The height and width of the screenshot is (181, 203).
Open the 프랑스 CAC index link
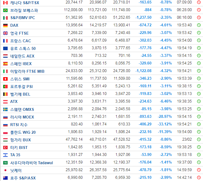(21, 41)
